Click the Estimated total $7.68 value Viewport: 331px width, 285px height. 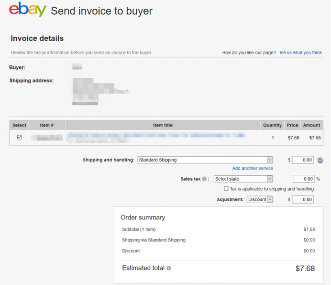[x=305, y=268]
